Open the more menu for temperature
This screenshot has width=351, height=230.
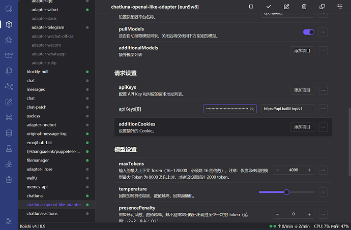324,192
